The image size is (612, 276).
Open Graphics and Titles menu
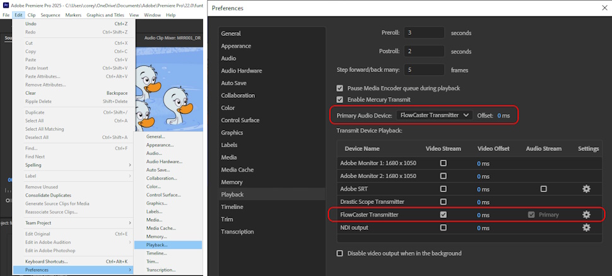coord(105,15)
